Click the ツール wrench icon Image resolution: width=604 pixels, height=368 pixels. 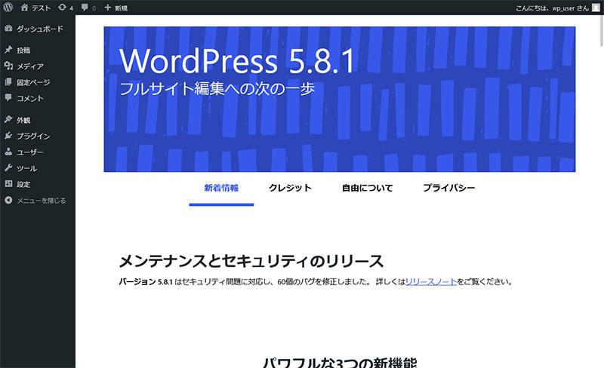tap(8, 168)
